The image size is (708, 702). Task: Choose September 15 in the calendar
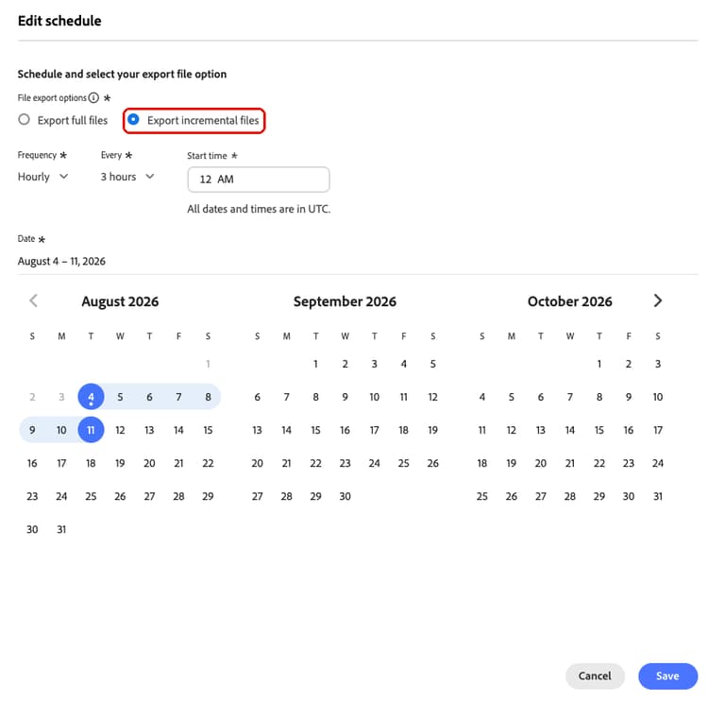pos(315,430)
